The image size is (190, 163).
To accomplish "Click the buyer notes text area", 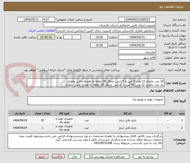I will point(85,141).
